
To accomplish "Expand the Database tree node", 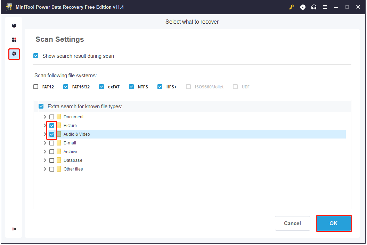I will [45, 160].
